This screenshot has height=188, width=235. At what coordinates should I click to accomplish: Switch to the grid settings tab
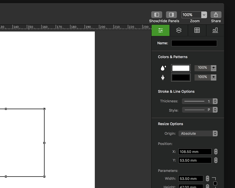(197, 30)
